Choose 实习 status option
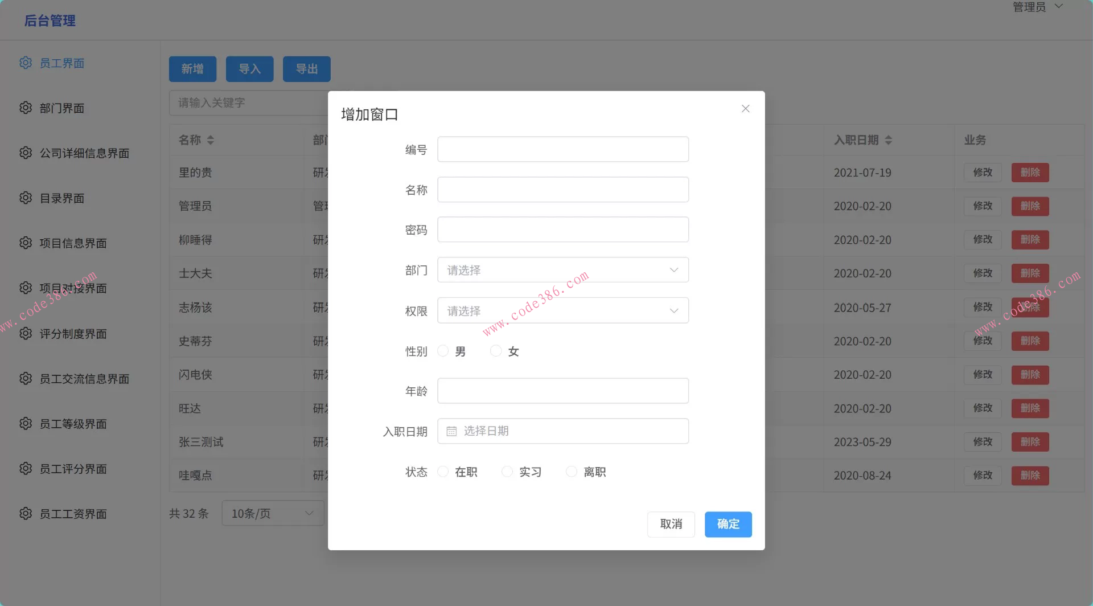This screenshot has height=606, width=1093. pyautogui.click(x=507, y=472)
